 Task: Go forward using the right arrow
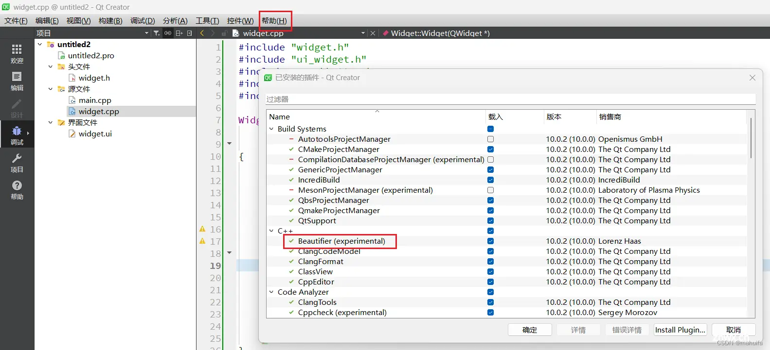(213, 33)
